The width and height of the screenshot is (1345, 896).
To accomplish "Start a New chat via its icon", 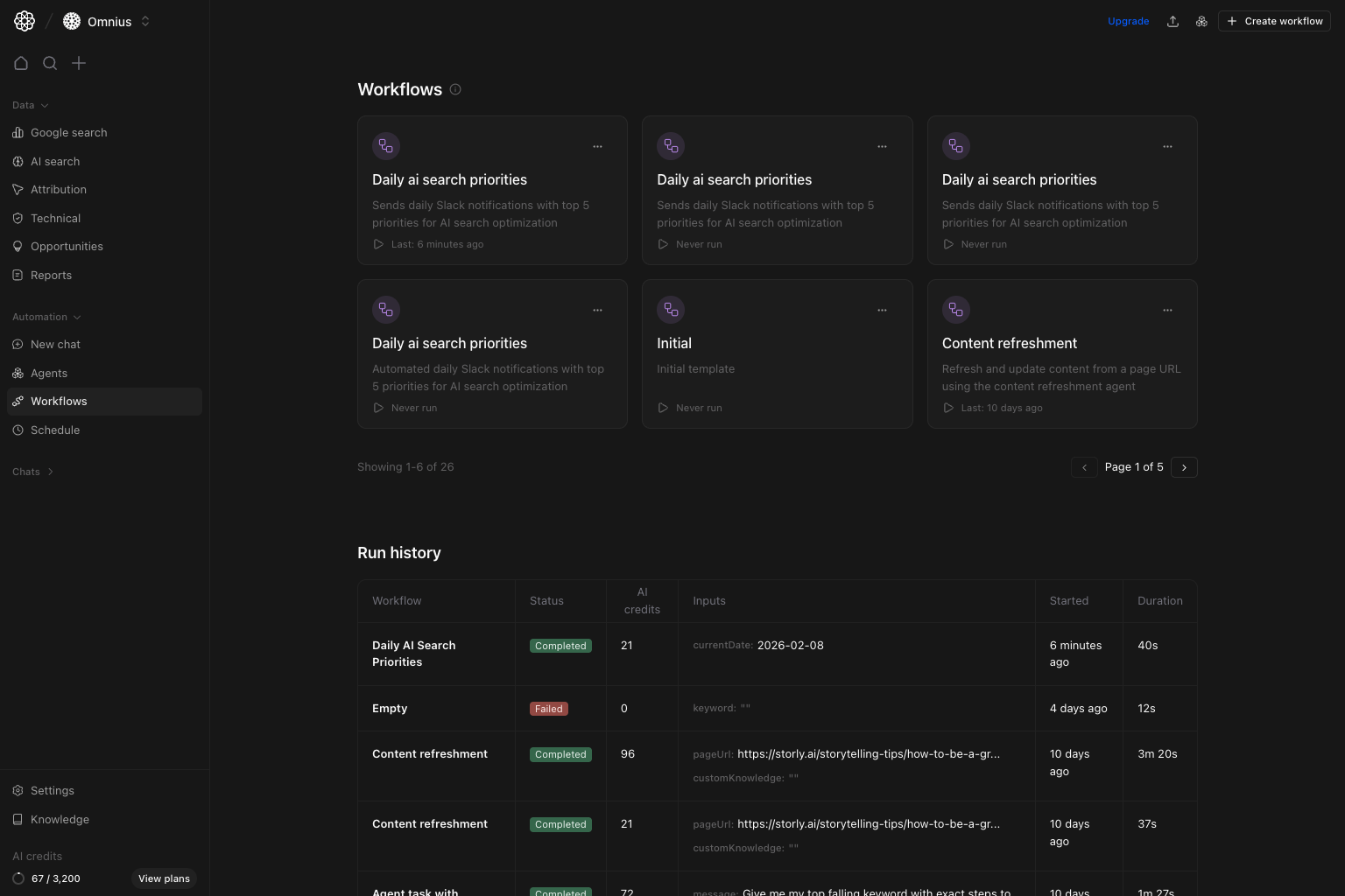I will tap(18, 344).
